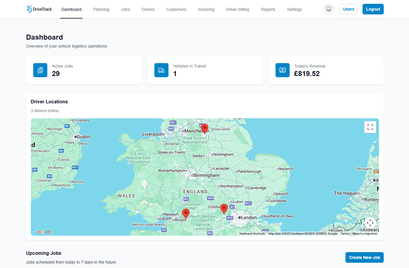The image size is (409, 268).
Task: Click the Create New Job button
Action: (365, 257)
